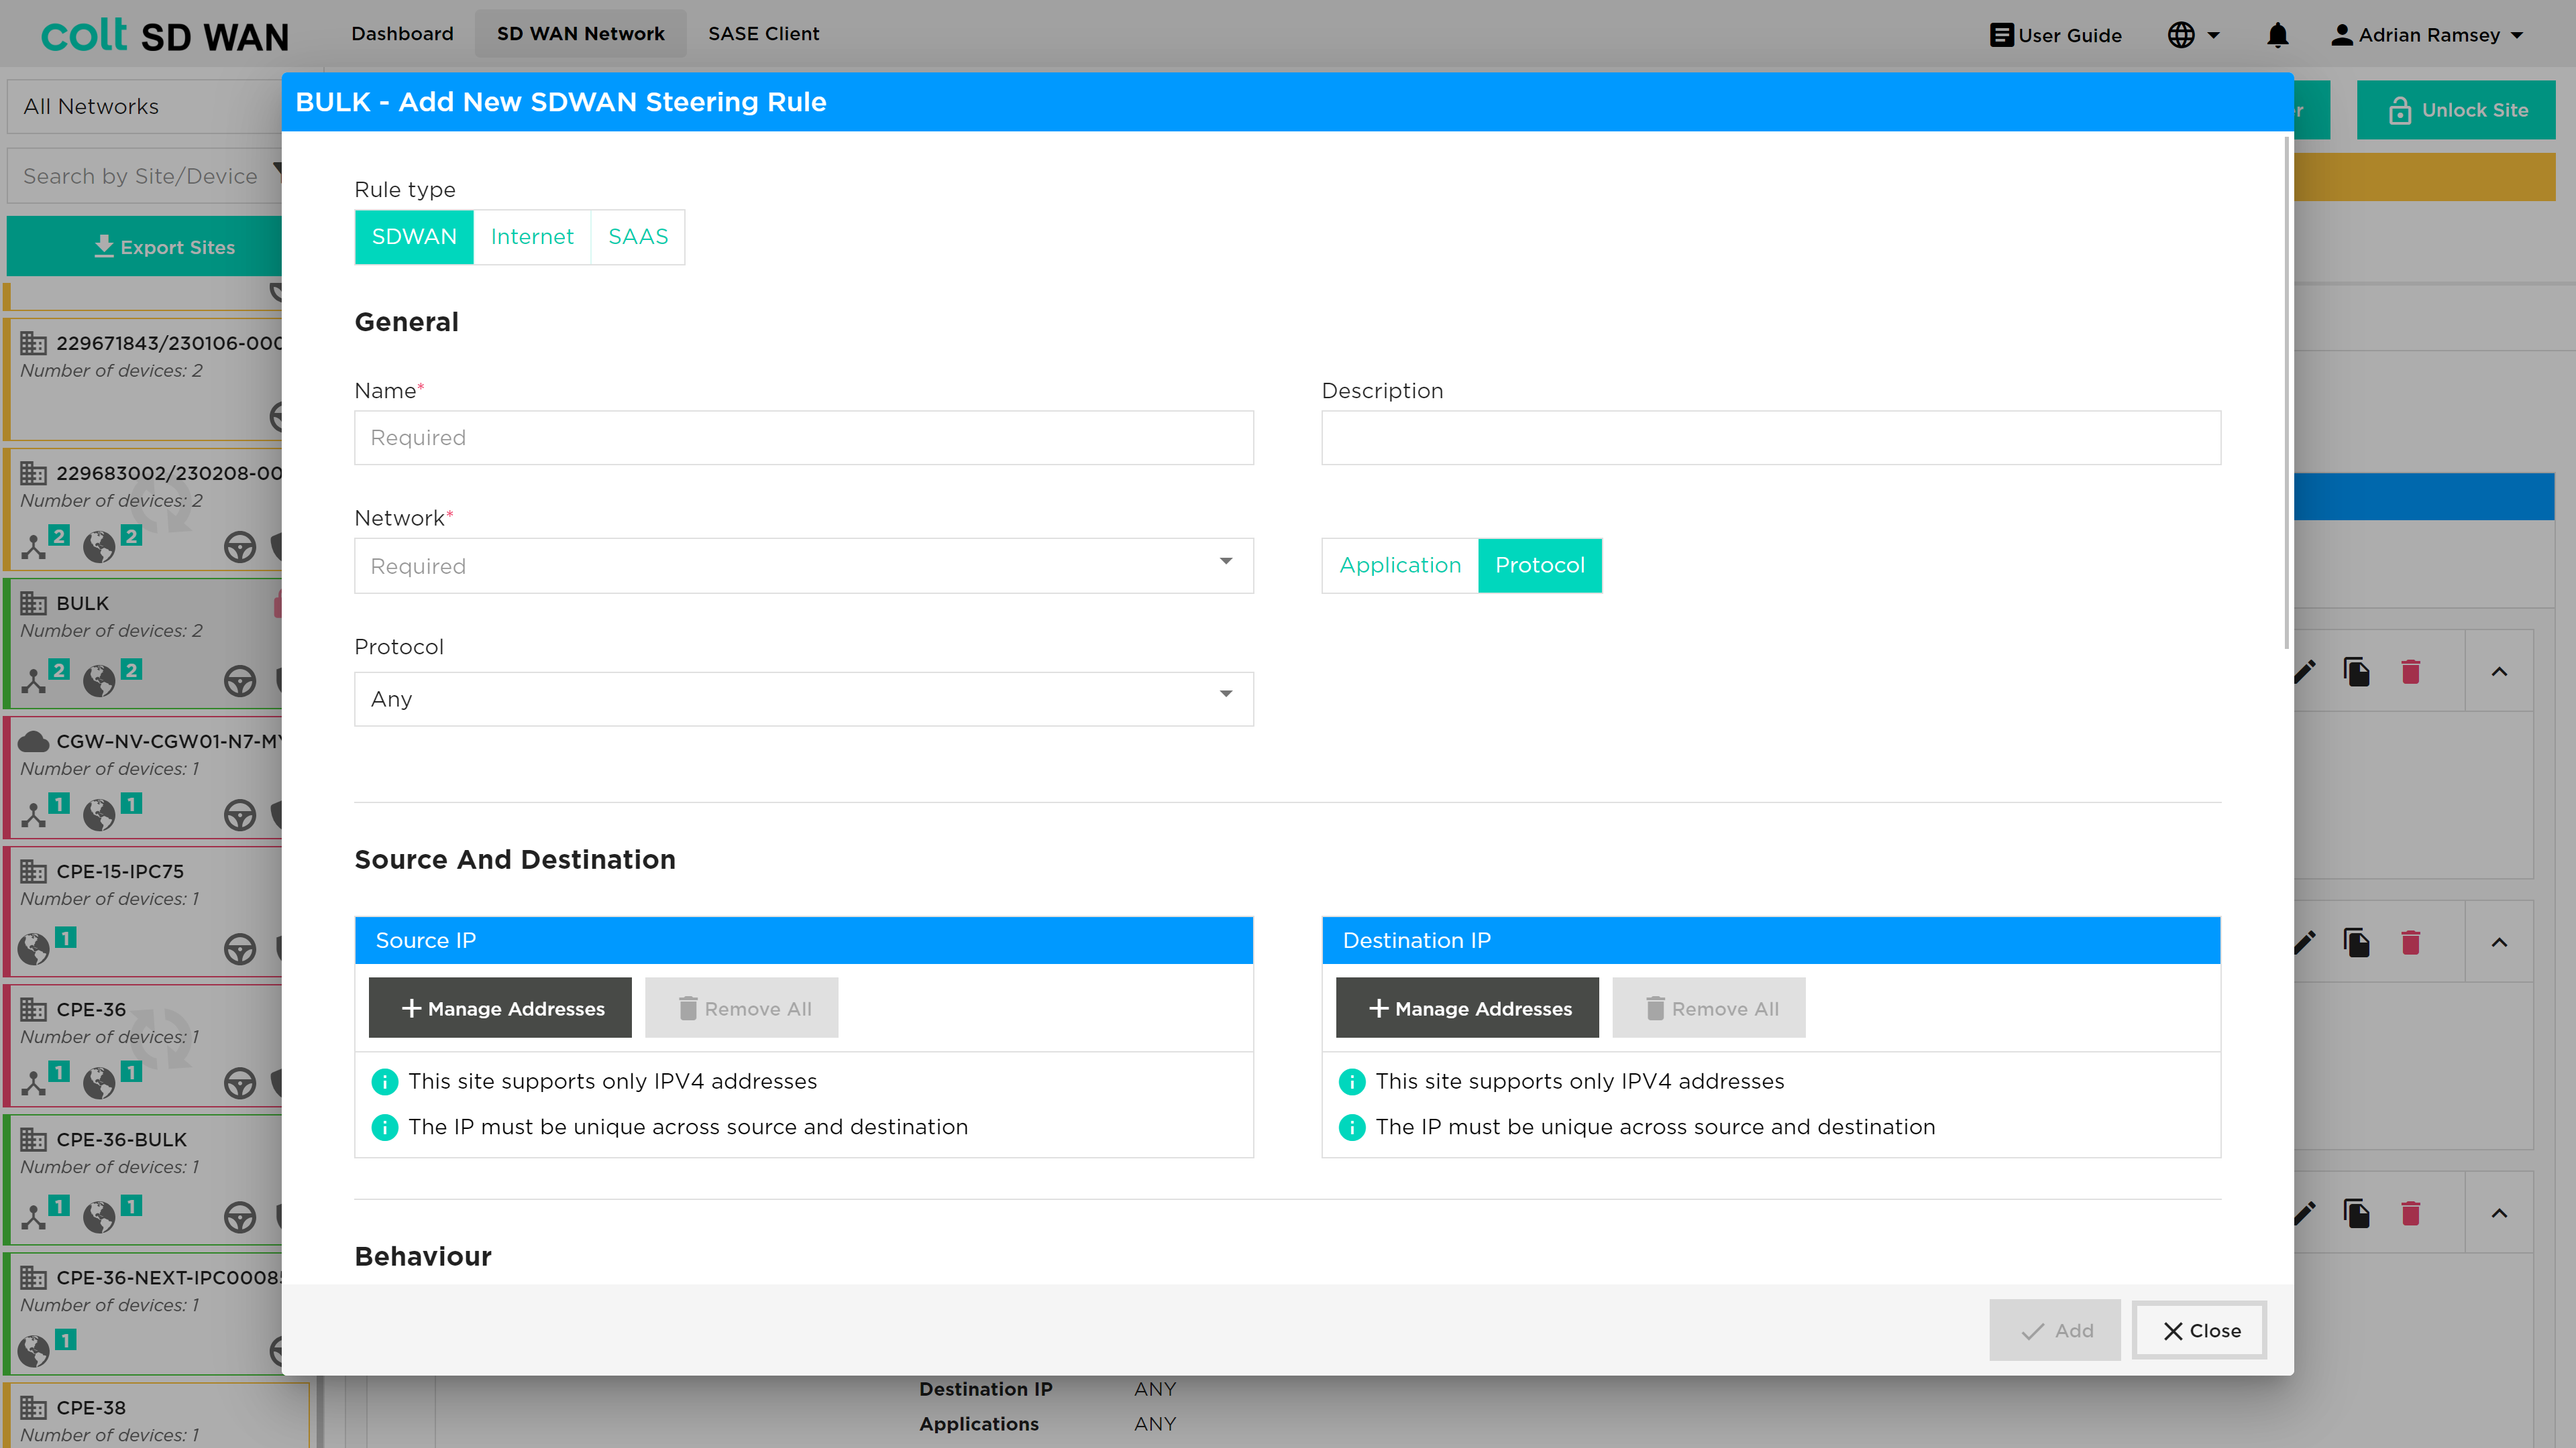The width and height of the screenshot is (2576, 1448).
Task: Select SDWAN rule type
Action: click(414, 237)
